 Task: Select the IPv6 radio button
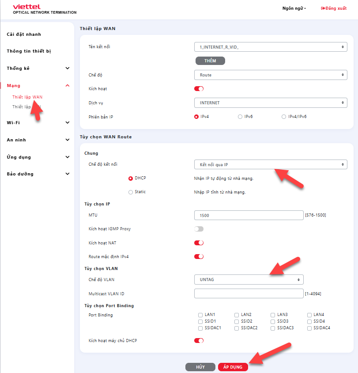coord(240,117)
